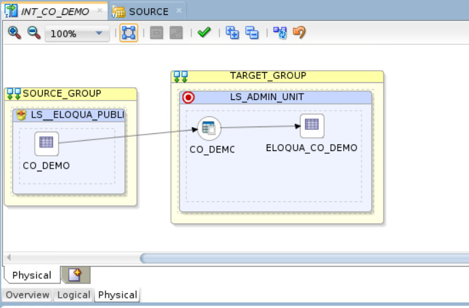Viewport: 469px width, 308px height.
Task: Select the CO_DEMO source table node
Action: click(46, 143)
